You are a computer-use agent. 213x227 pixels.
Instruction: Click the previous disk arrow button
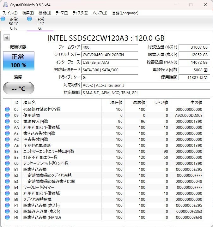7,38
